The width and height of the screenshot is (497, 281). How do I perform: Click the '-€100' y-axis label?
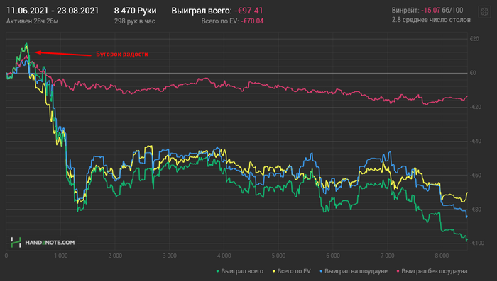tap(476, 243)
